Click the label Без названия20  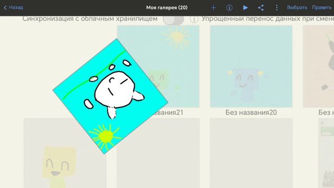[x=251, y=112]
